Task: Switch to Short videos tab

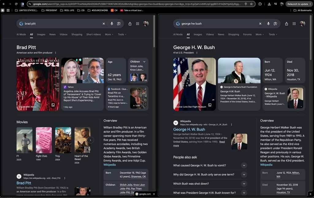Action: click(x=94, y=34)
